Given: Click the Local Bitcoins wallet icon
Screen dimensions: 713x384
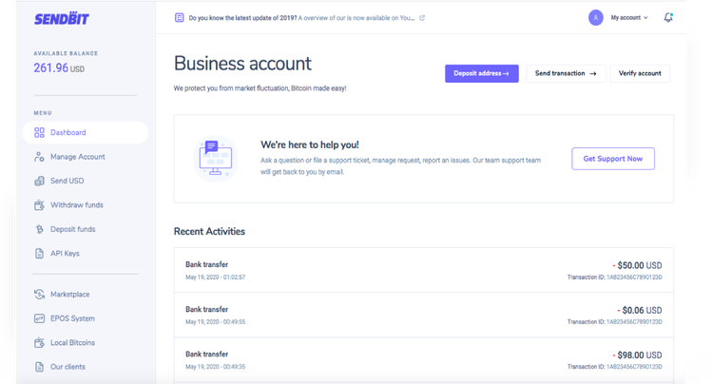Looking at the screenshot, I should 39,342.
